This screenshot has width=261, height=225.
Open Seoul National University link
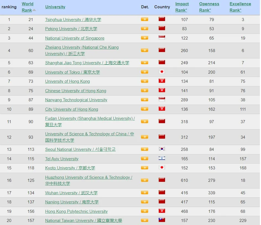(80, 149)
